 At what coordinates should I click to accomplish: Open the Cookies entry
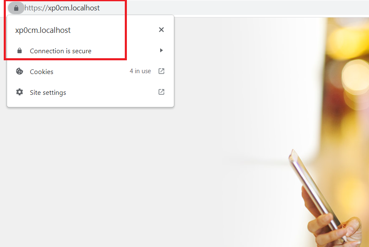pos(90,71)
